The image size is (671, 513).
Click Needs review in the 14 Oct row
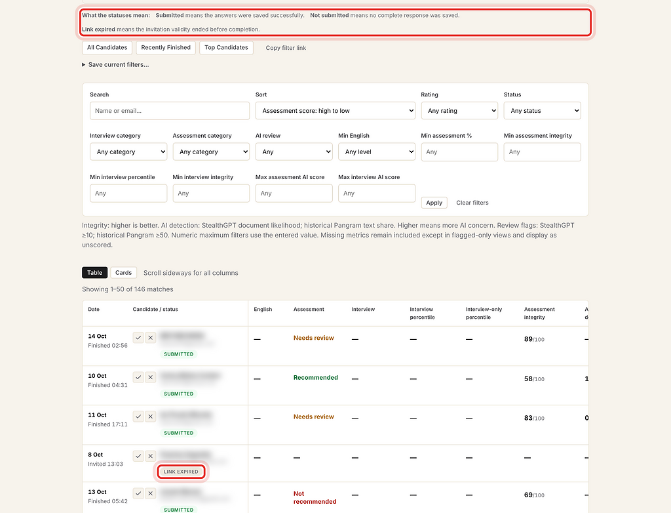(314, 338)
